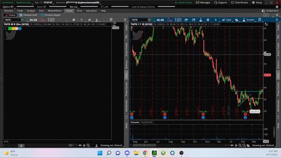Click the left chart Style horn icon
The height and width of the screenshot is (158, 281).
coord(90,20)
